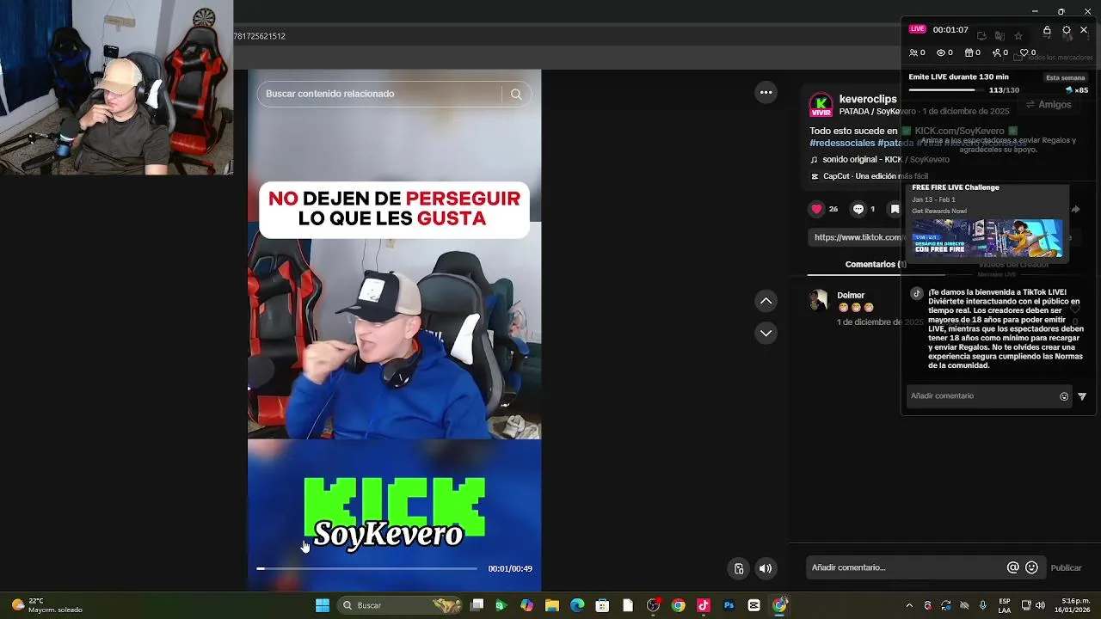Viewport: 1101px width, 619px height.
Task: Go to next video with down arrow
Action: (x=766, y=333)
